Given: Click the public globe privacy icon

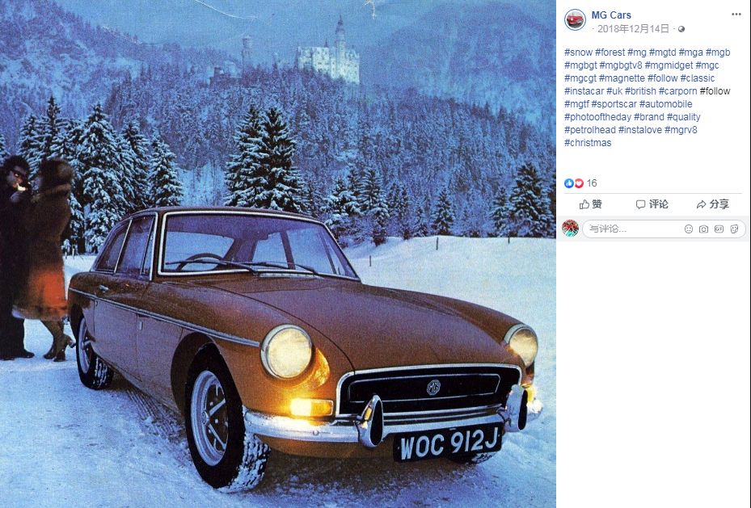Looking at the screenshot, I should [x=681, y=29].
